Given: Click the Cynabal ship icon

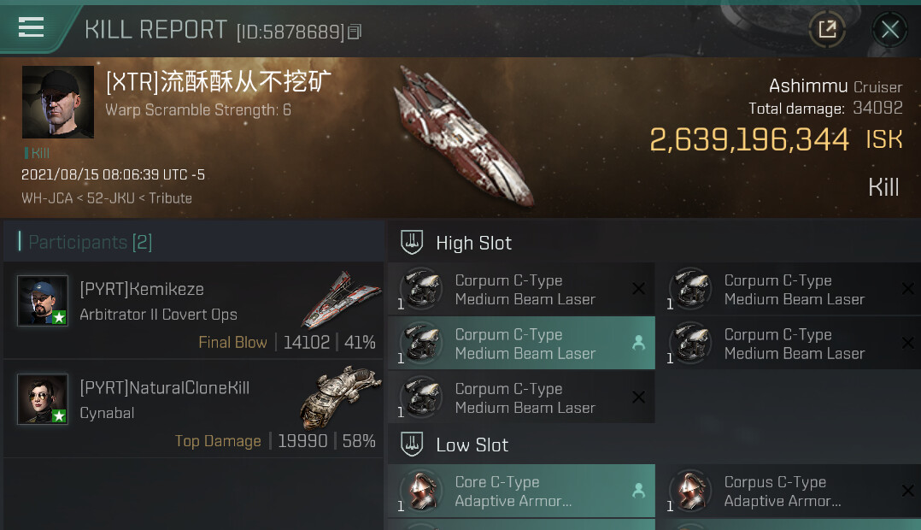Looking at the screenshot, I should (341, 397).
